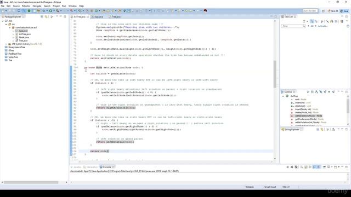Image resolution: width=351 pixels, height=197 pixels.
Task: Open the Source menu
Action: tap(16, 6)
